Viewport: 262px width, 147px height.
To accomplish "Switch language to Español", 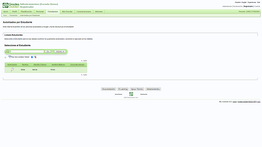I will pyautogui.click(x=238, y=2).
